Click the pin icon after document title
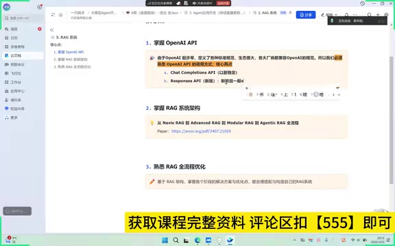 pyautogui.click(x=290, y=12)
